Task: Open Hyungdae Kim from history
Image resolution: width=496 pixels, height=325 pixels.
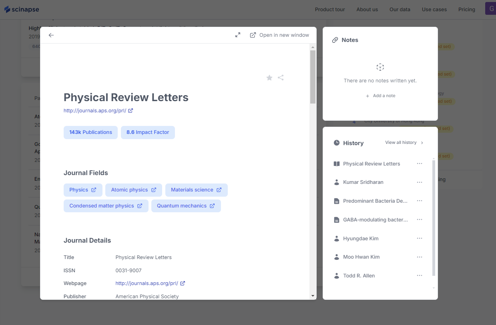Action: click(x=361, y=239)
